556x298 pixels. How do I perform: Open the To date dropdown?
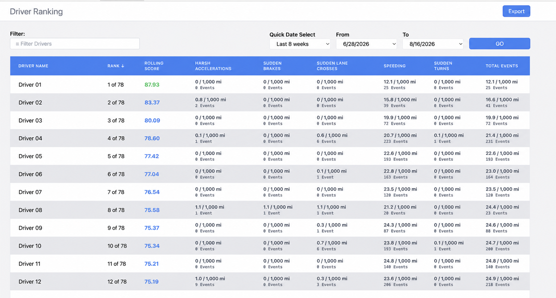433,44
